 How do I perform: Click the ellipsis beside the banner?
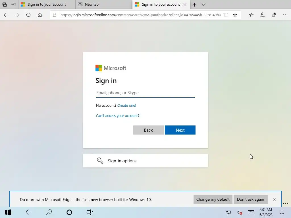click(285, 204)
